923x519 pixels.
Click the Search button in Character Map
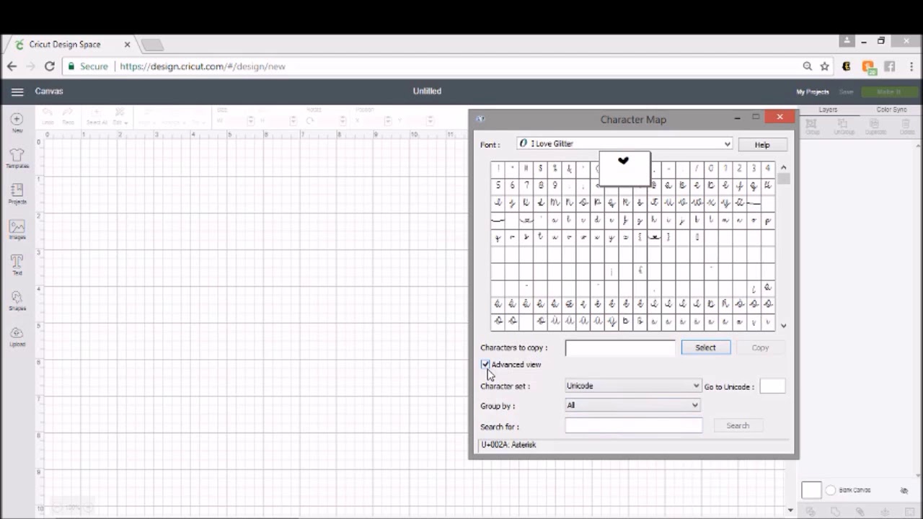pos(738,426)
